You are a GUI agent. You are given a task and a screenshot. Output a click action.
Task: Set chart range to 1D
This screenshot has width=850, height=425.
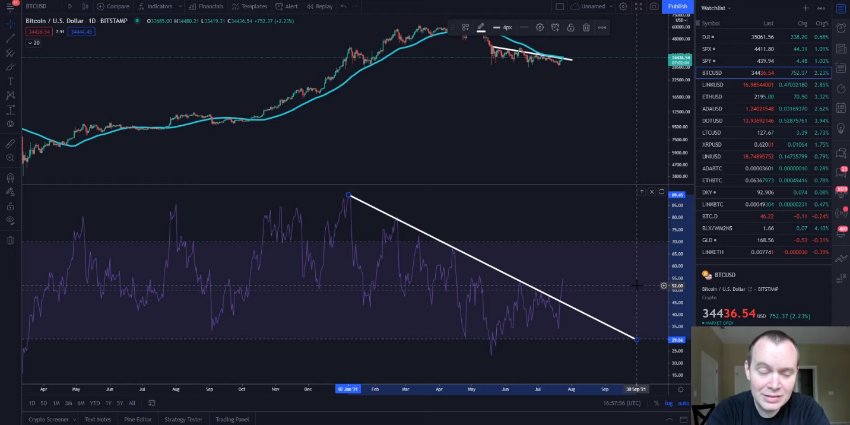(31, 403)
